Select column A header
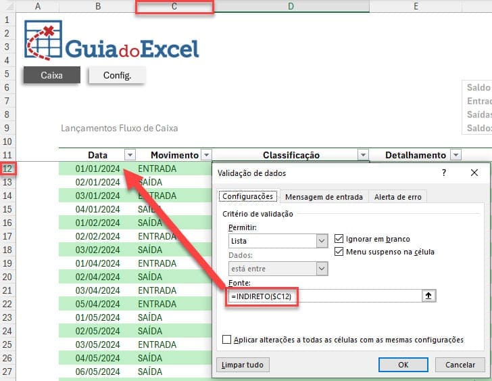 pos(38,6)
